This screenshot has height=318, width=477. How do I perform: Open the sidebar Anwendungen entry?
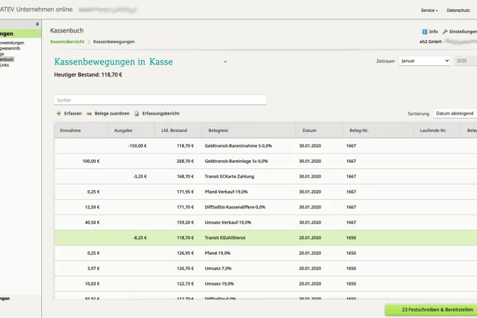tap(12, 43)
